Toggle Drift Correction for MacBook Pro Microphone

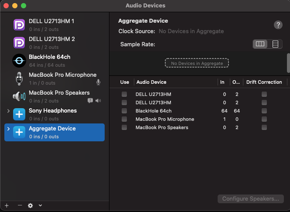pos(264,119)
